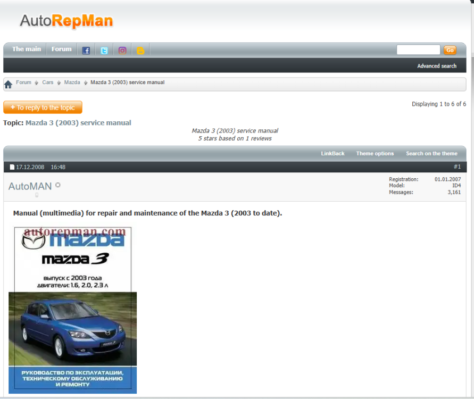The image size is (474, 399).
Task: Click the Messages count 3,161
Action: point(454,192)
